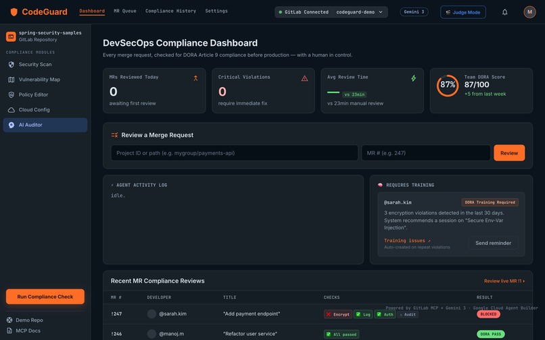Click the @sarah.kim name in Requires Training
Image resolution: width=545 pixels, height=340 pixels.
click(x=398, y=202)
